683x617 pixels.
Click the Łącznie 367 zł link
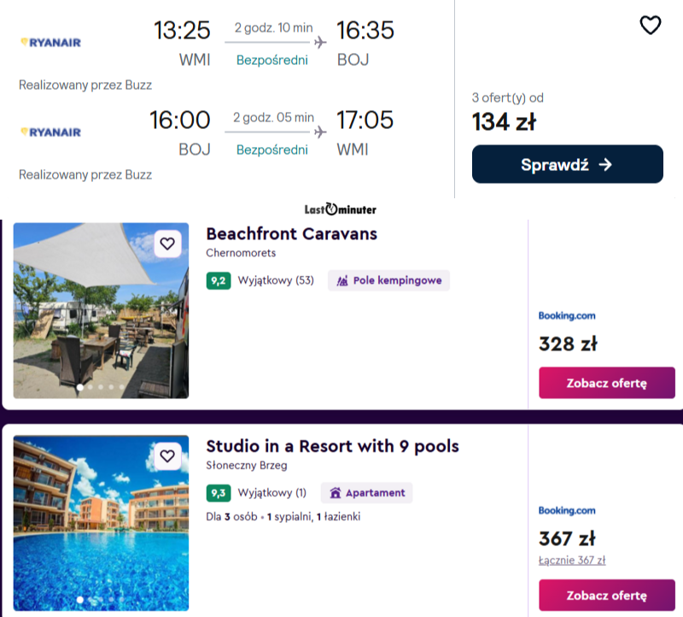[572, 561]
